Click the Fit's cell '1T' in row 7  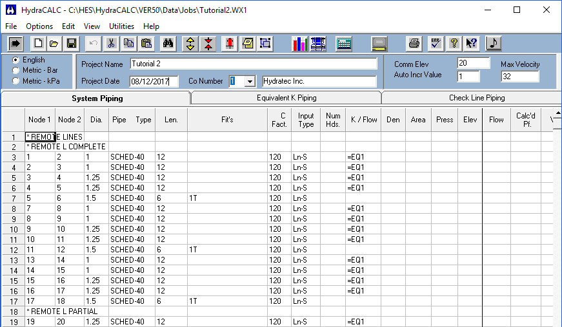[227, 198]
